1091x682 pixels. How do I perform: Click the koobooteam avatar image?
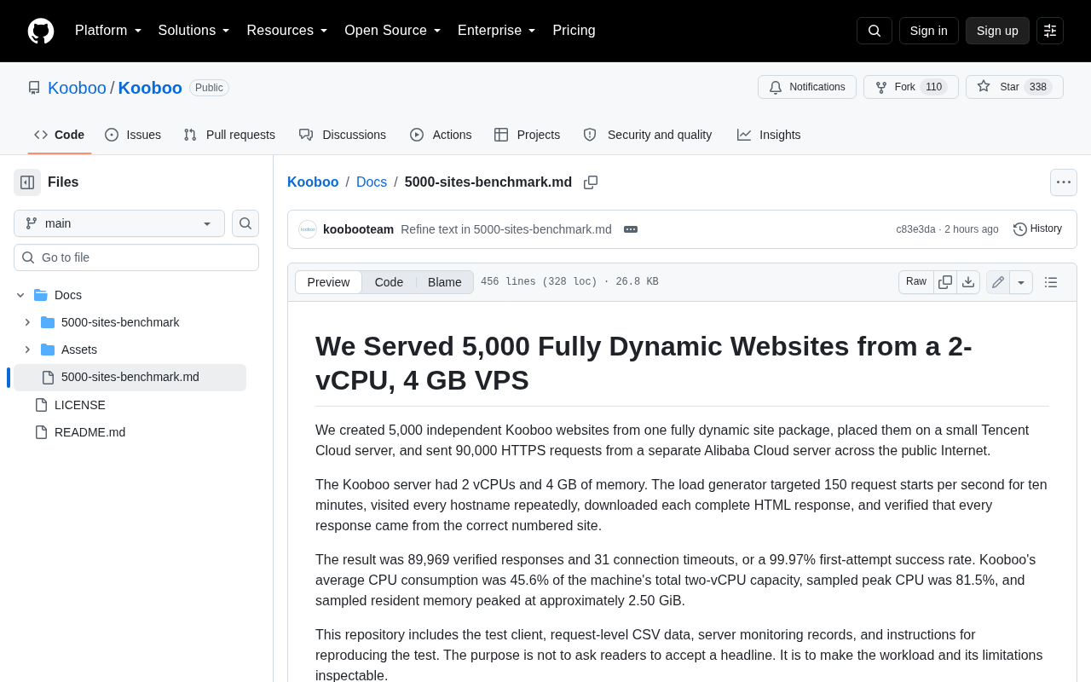click(308, 229)
